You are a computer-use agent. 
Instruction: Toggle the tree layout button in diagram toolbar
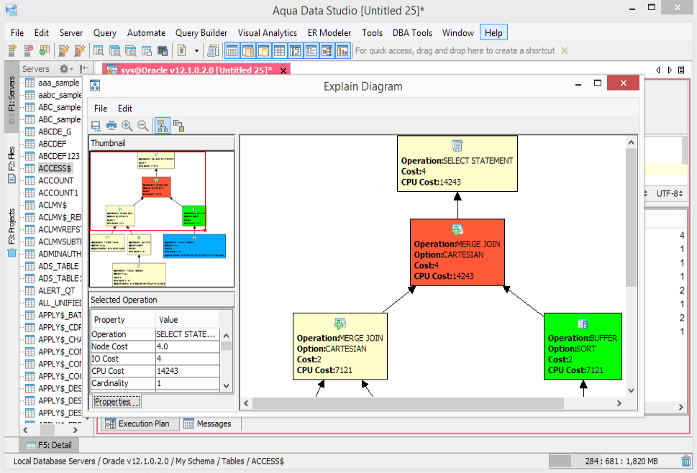click(x=163, y=126)
